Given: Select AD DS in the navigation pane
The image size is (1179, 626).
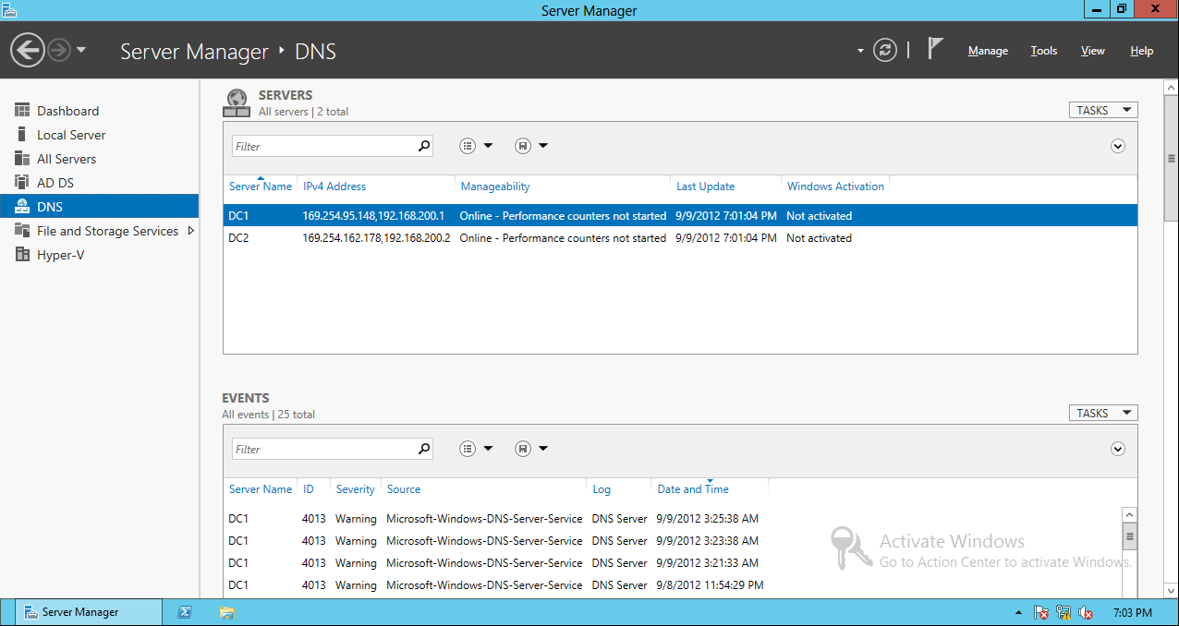Looking at the screenshot, I should point(59,182).
